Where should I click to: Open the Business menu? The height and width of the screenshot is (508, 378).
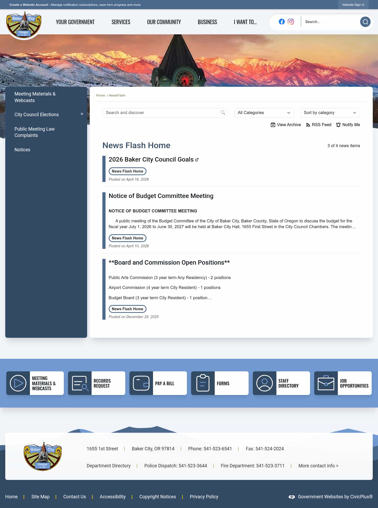[x=207, y=22]
